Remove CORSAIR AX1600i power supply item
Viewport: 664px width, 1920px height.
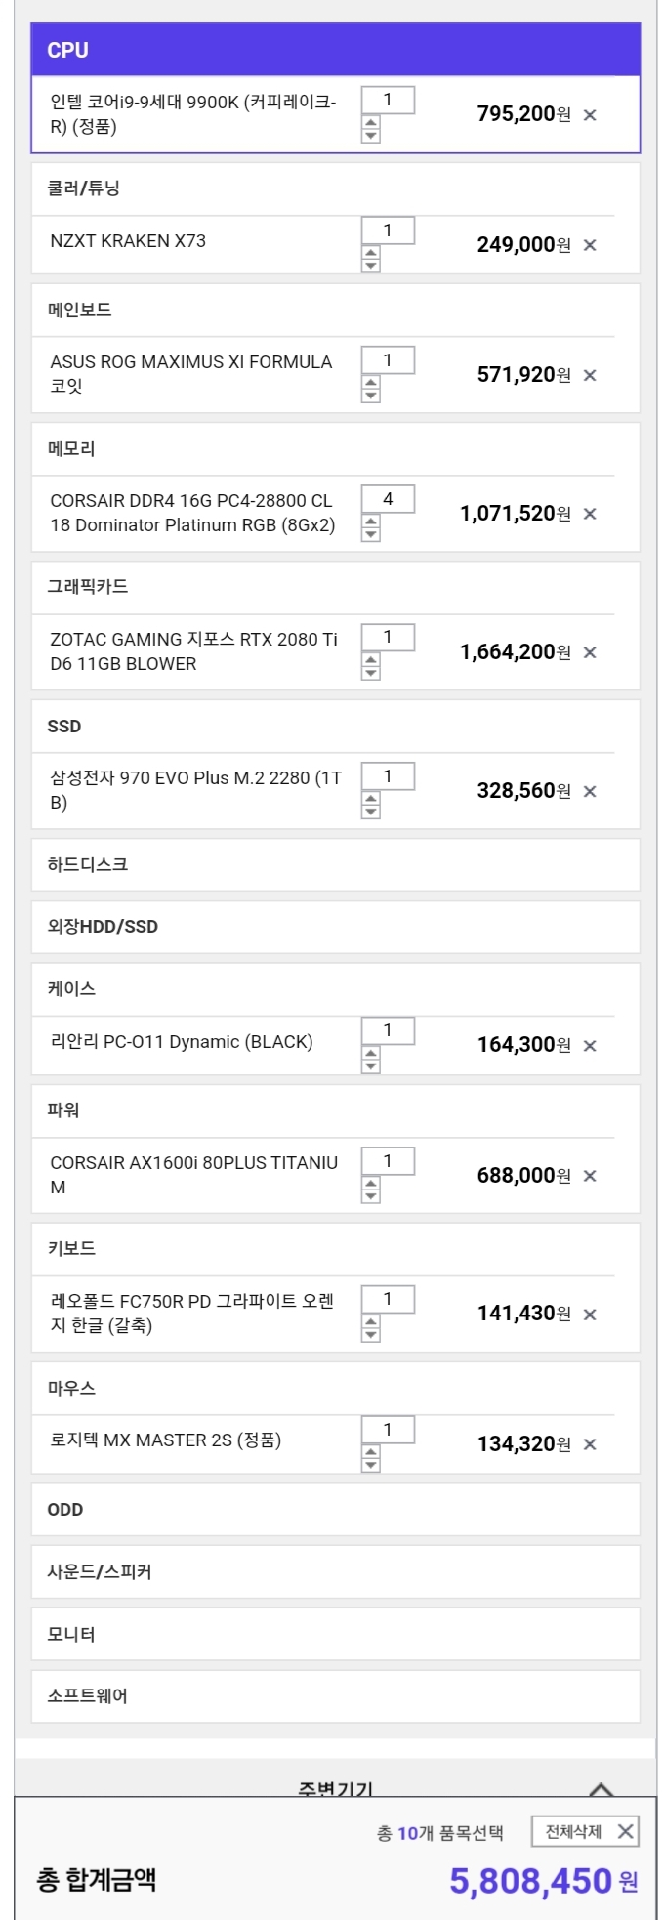(x=590, y=1176)
